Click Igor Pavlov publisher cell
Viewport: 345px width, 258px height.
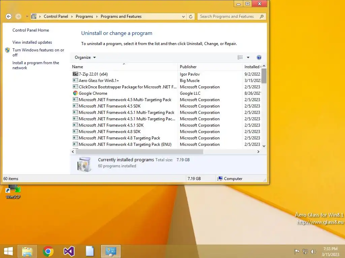tap(190, 74)
